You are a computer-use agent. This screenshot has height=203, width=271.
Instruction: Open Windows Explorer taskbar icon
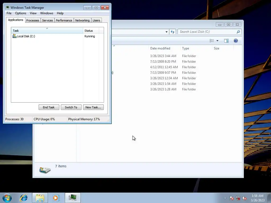(40, 198)
